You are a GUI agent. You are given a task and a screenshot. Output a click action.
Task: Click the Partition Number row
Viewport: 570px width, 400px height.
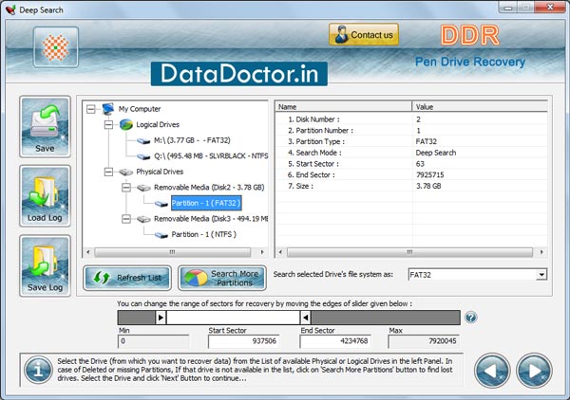[411, 131]
